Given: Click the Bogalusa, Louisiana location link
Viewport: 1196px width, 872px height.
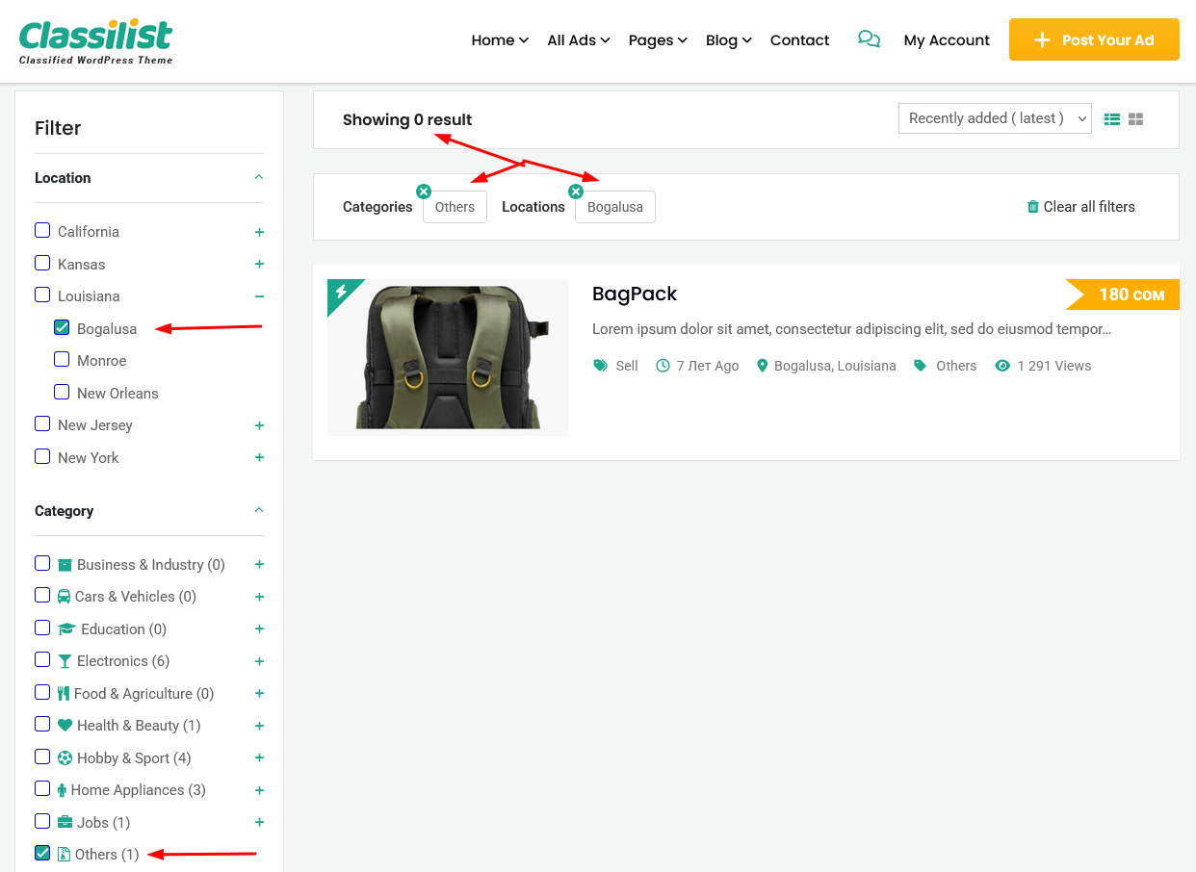Looking at the screenshot, I should 835,366.
